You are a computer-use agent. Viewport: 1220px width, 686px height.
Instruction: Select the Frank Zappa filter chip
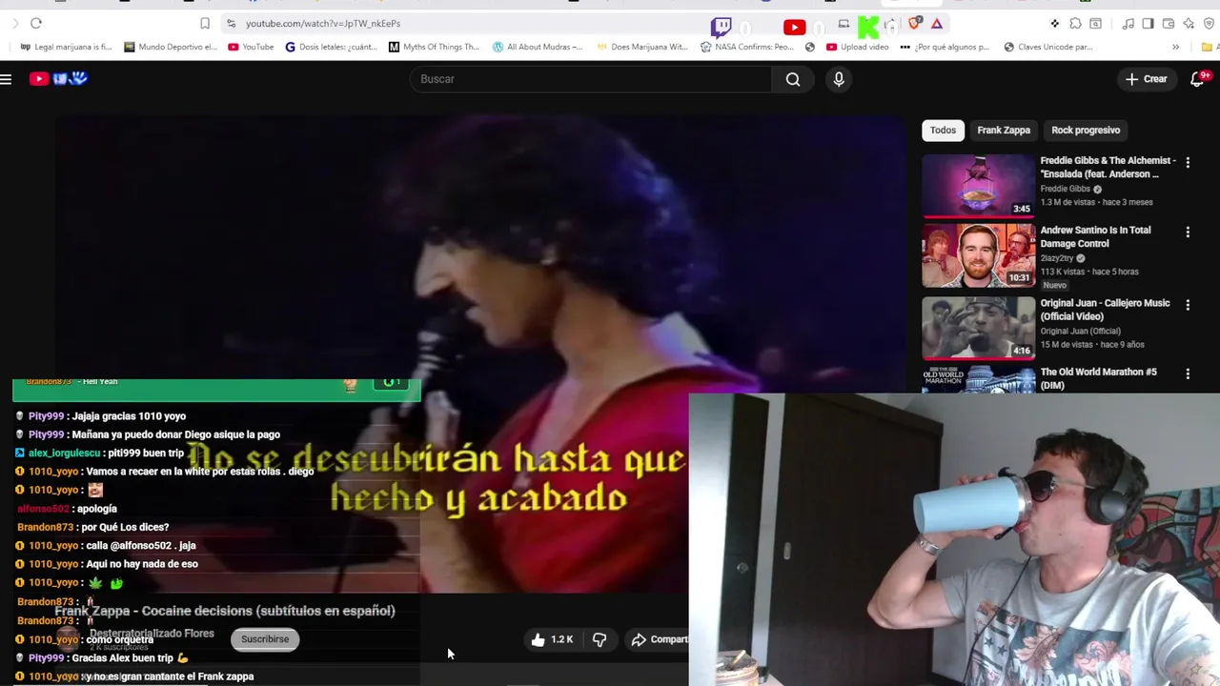tap(1004, 130)
